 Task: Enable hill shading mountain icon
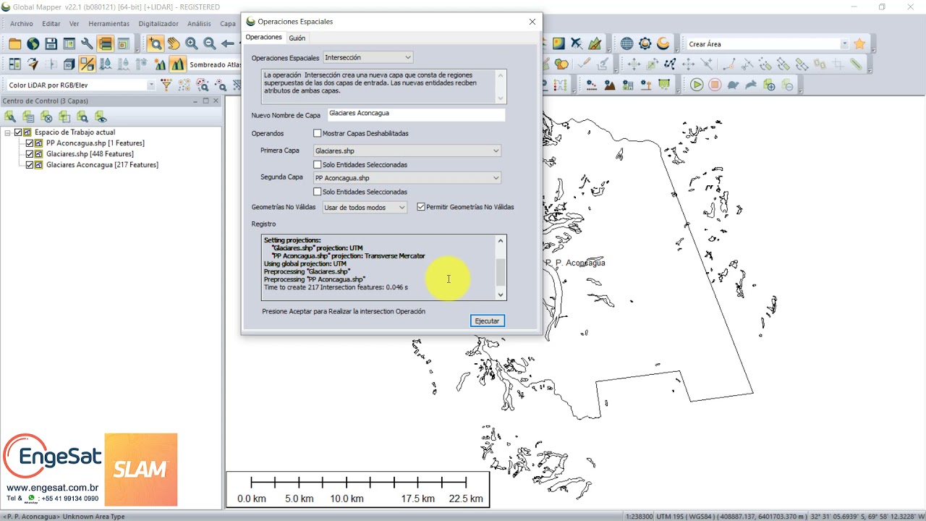click(178, 64)
